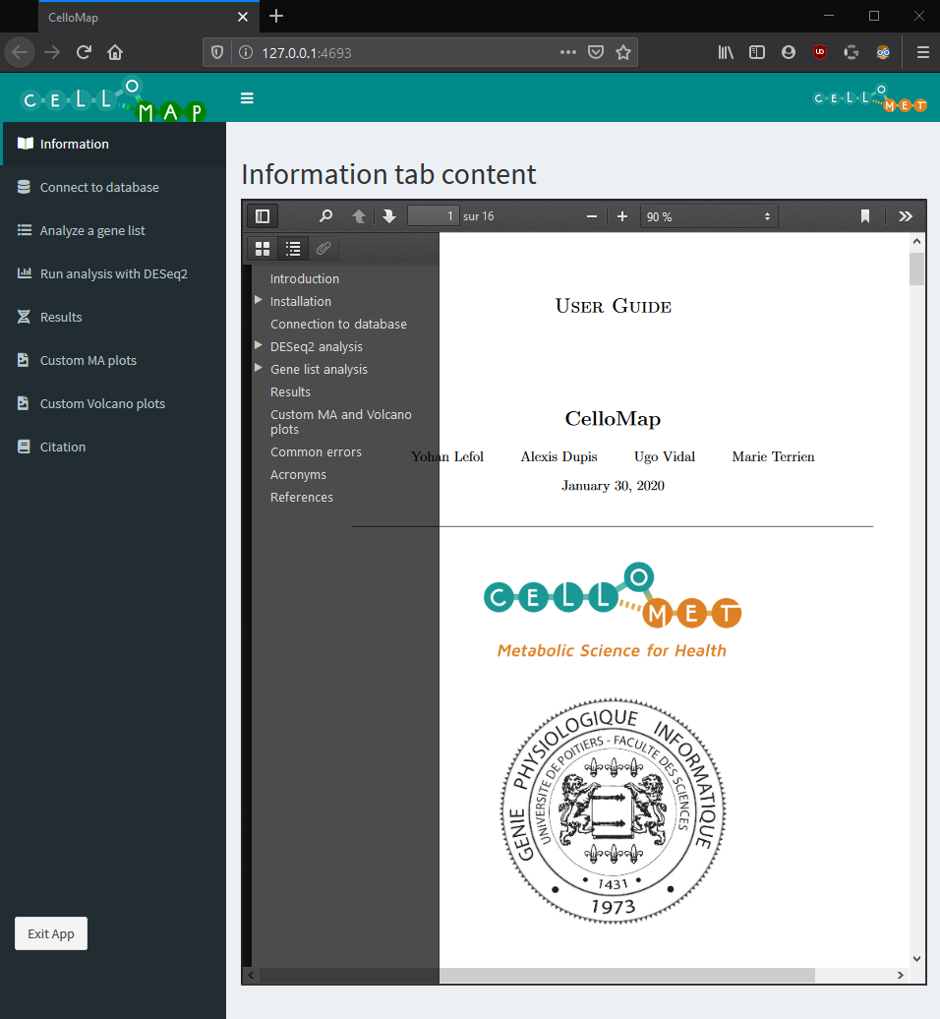Click the Exit App button
The width and height of the screenshot is (940, 1019).
(51, 933)
